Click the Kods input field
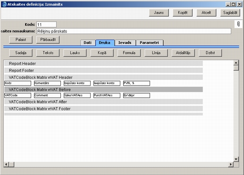Image resolution: width=244 pixels, height=175 pixels. [x=46, y=24]
